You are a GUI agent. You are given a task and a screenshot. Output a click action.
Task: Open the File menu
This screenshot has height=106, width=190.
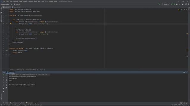pos(4,1)
